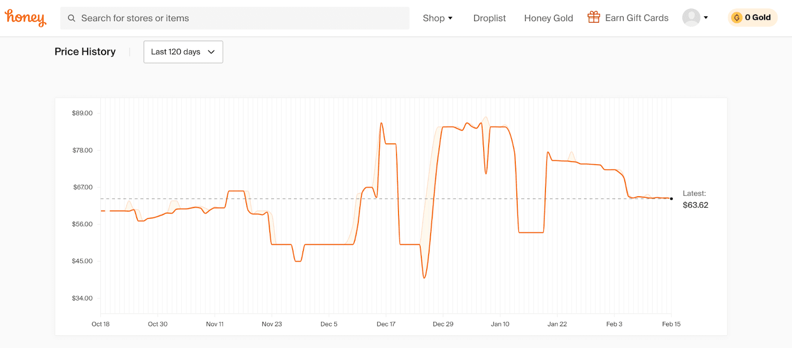The height and width of the screenshot is (348, 792).
Task: Open Earn Gift Cards link
Action: (637, 18)
